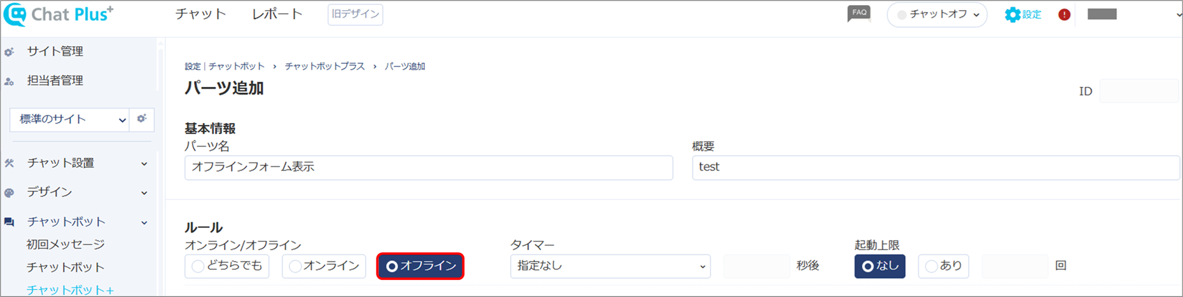Select the オンライン radio option
Viewport: 1183px width, 297px height.
coord(324,266)
